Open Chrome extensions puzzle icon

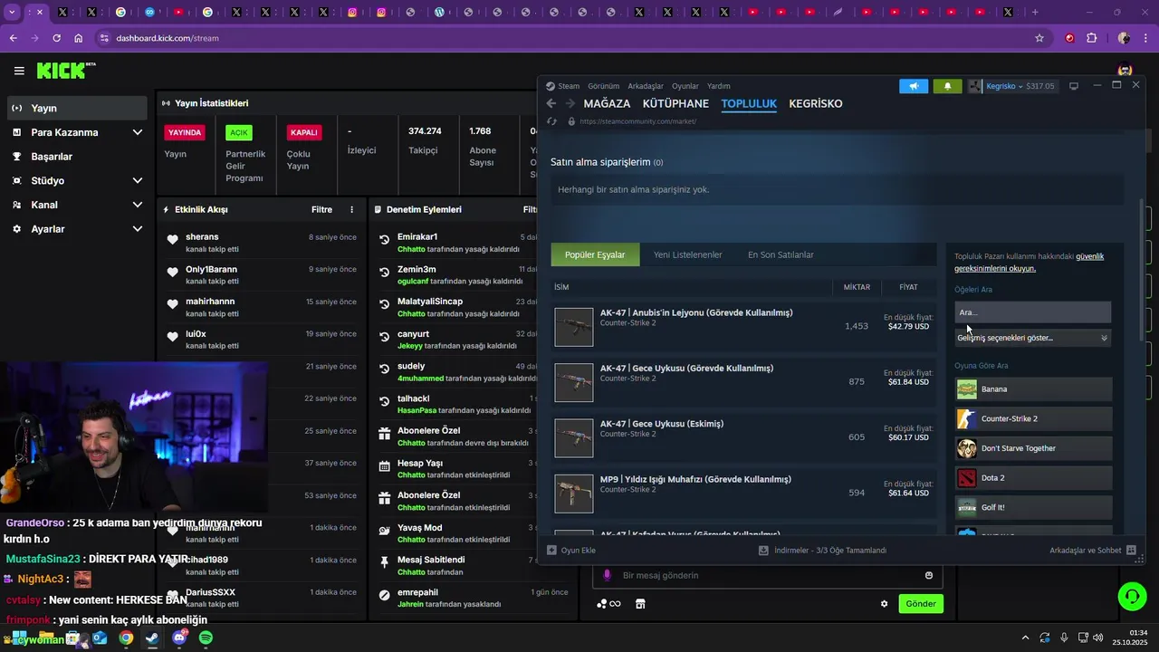click(x=1091, y=38)
